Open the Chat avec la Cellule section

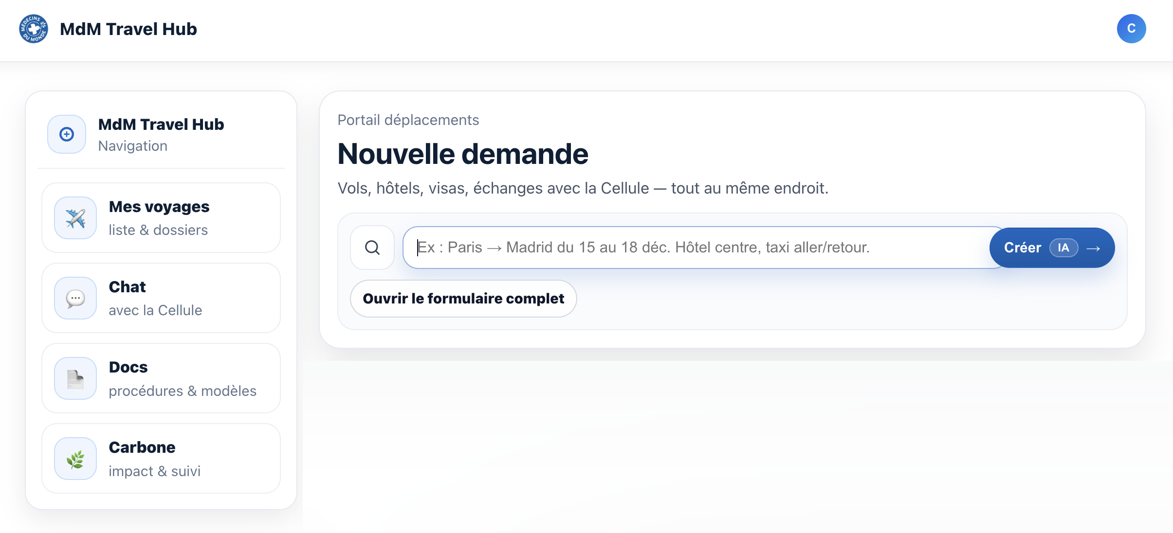click(162, 298)
